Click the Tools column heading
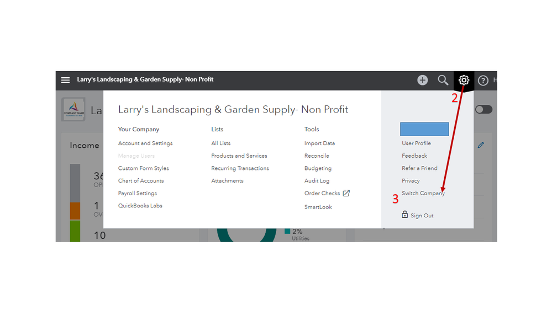Screen dimensions: 552x310 click(x=312, y=129)
